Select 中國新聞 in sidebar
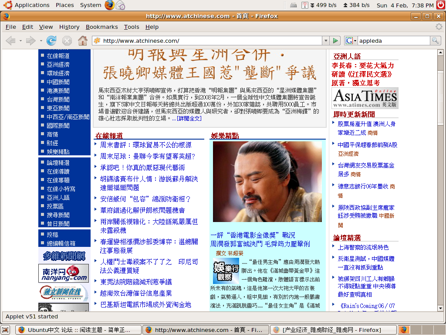 [58, 82]
